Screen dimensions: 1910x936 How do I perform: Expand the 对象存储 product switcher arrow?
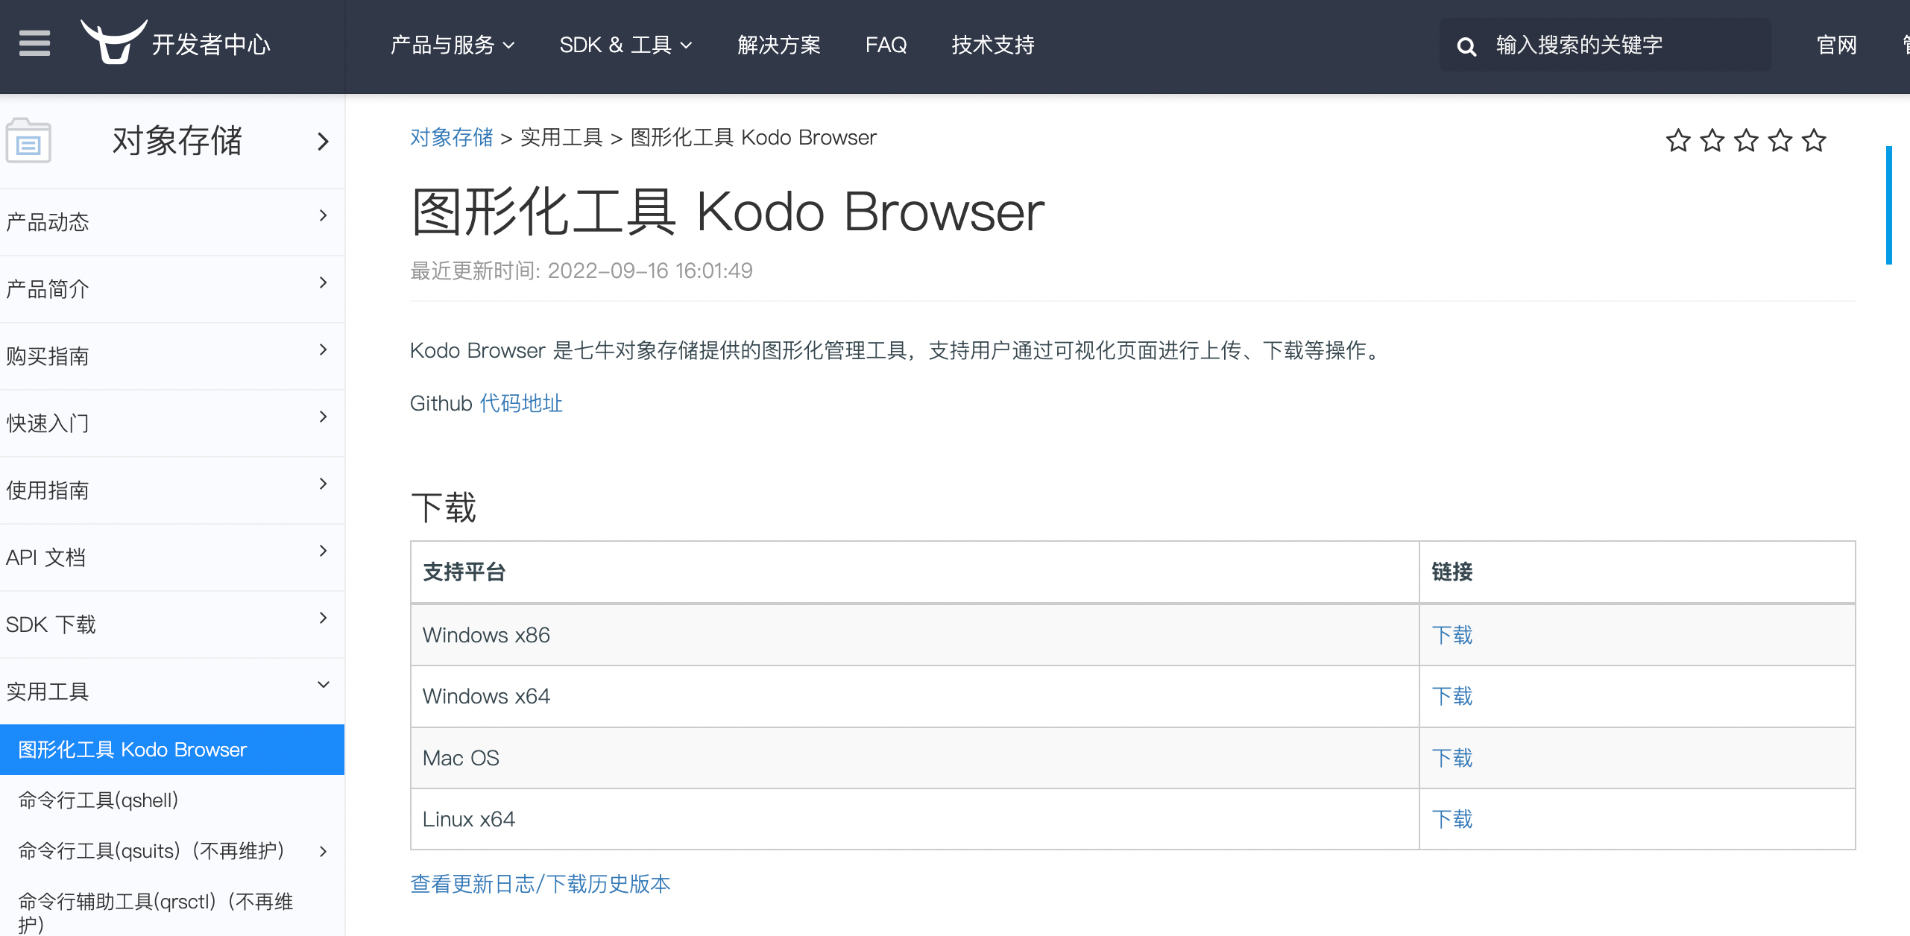pyautogui.click(x=323, y=141)
